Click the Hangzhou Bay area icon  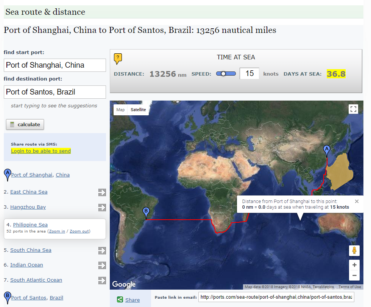pos(102,207)
